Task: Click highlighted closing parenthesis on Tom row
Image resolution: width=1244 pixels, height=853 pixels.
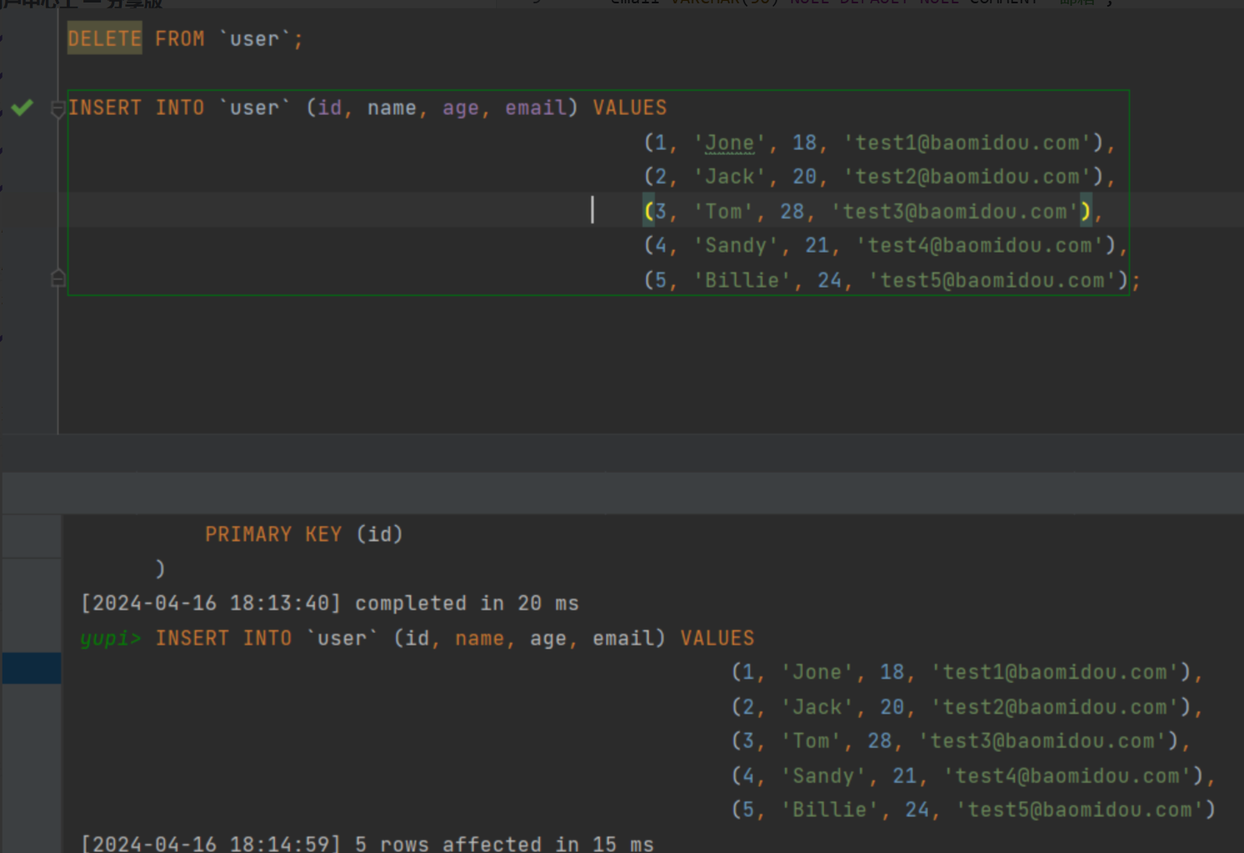Action: (x=1086, y=212)
